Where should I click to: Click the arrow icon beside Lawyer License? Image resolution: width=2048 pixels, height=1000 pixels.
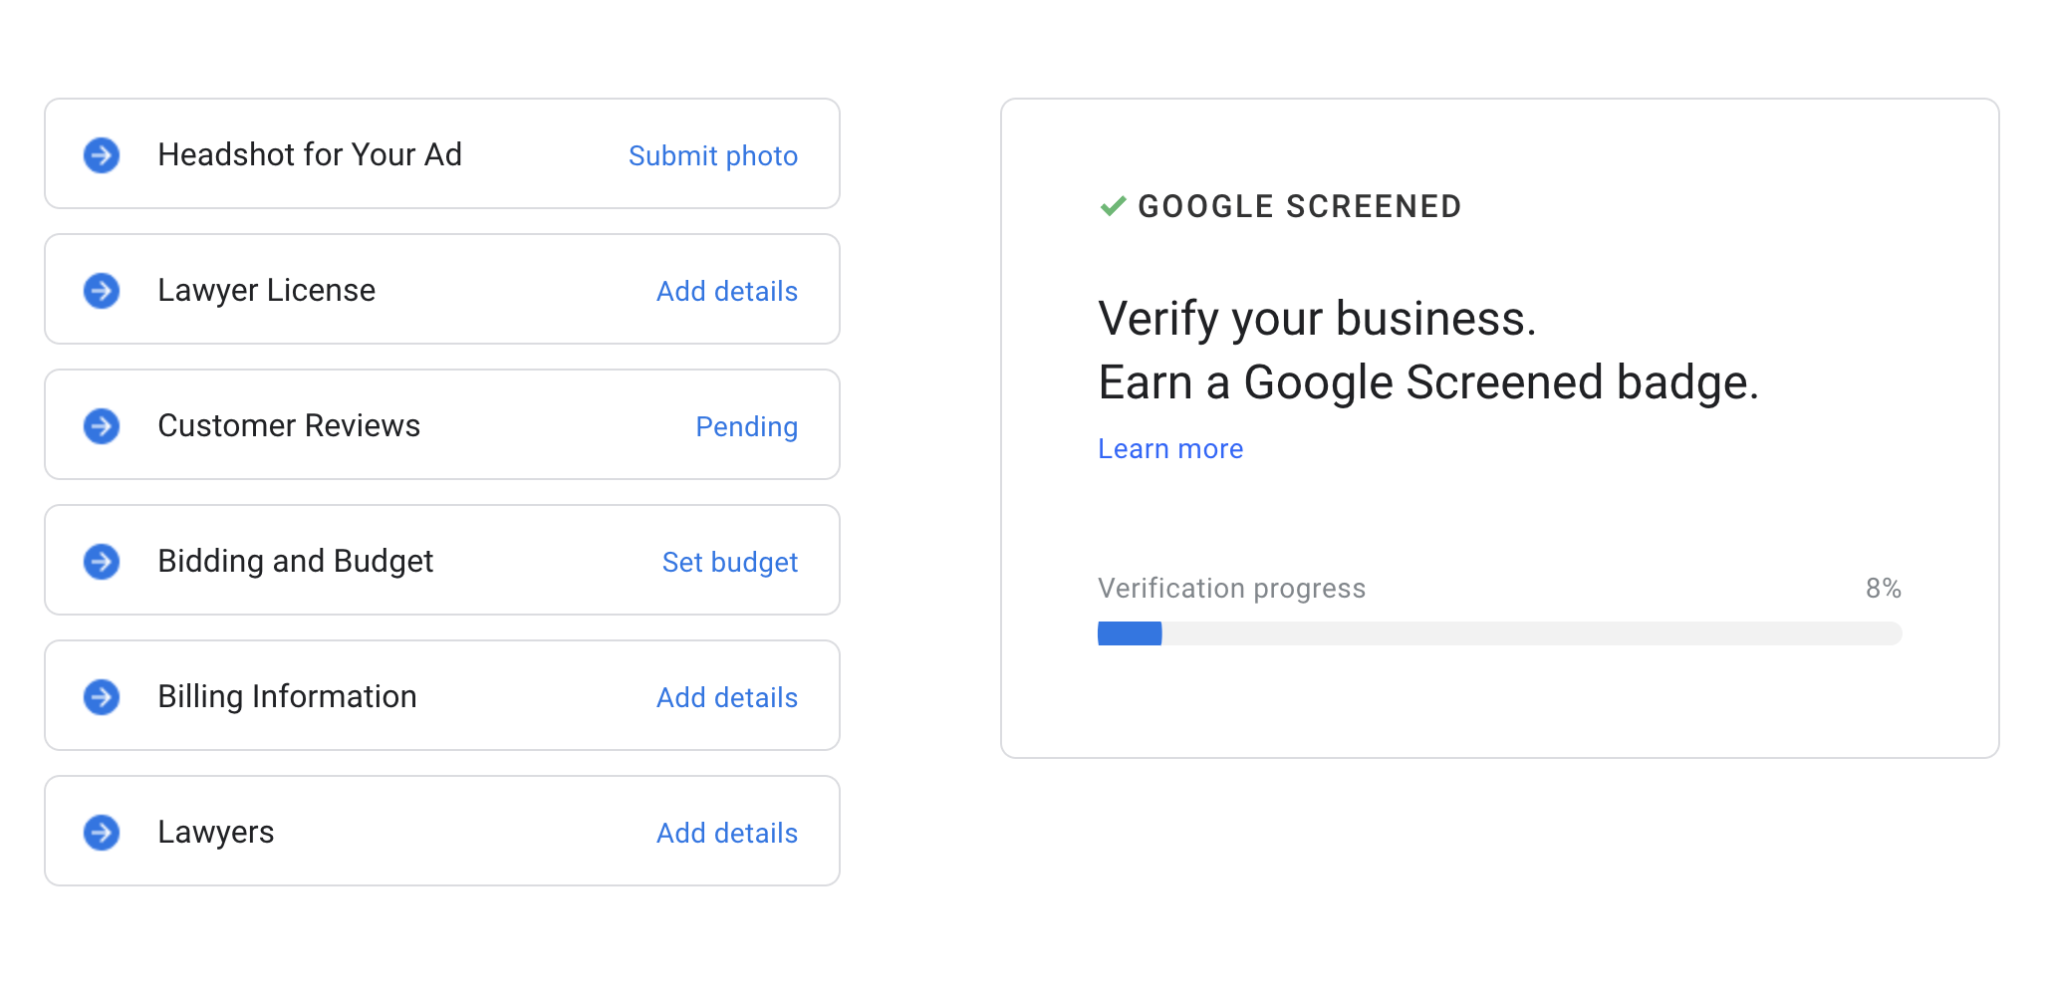point(102,291)
